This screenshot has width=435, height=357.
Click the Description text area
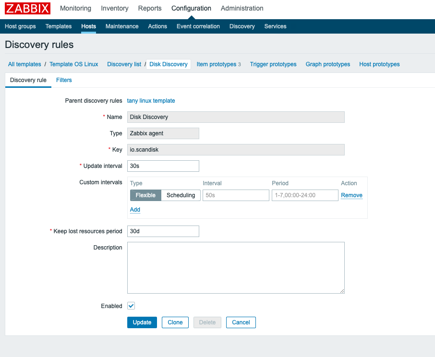(236, 268)
